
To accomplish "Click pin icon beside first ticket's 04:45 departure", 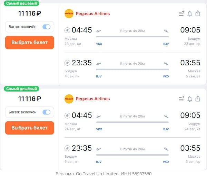I will tap(67, 30).
